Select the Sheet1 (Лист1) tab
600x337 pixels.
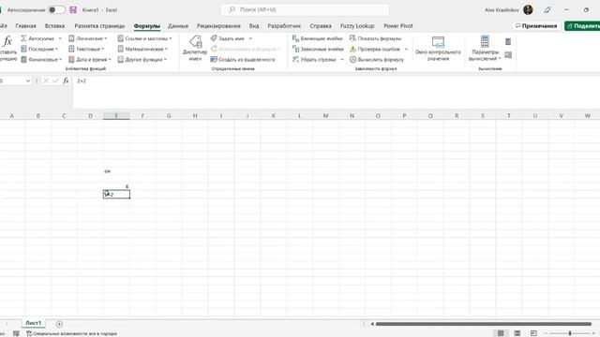[34, 323]
